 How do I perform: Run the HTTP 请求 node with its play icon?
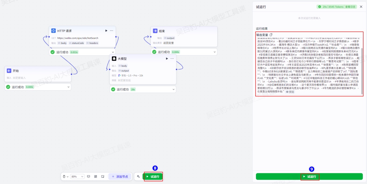pyautogui.click(x=106, y=31)
